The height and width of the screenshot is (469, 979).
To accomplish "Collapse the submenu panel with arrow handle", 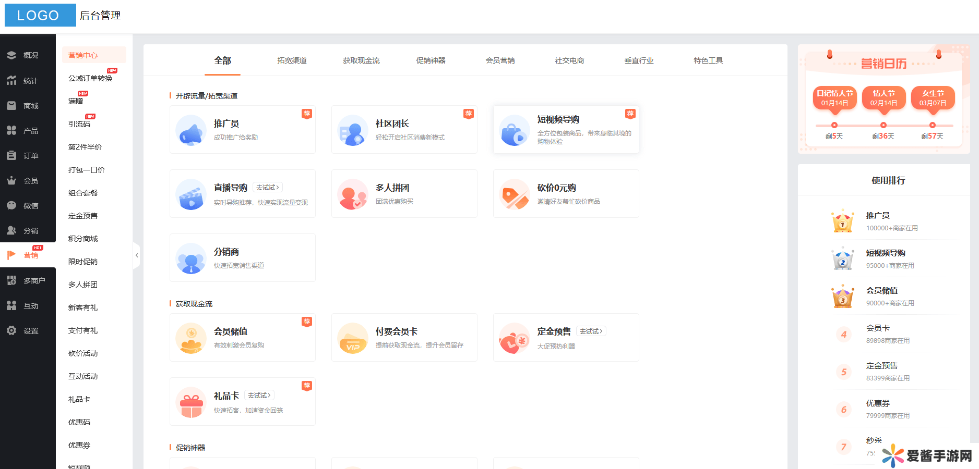I will pyautogui.click(x=137, y=255).
